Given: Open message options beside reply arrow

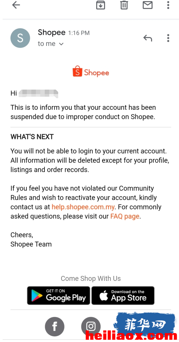Looking at the screenshot, I should (168, 38).
